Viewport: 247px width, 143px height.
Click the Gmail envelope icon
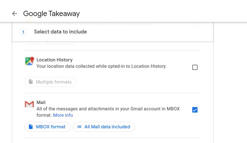coord(29,104)
